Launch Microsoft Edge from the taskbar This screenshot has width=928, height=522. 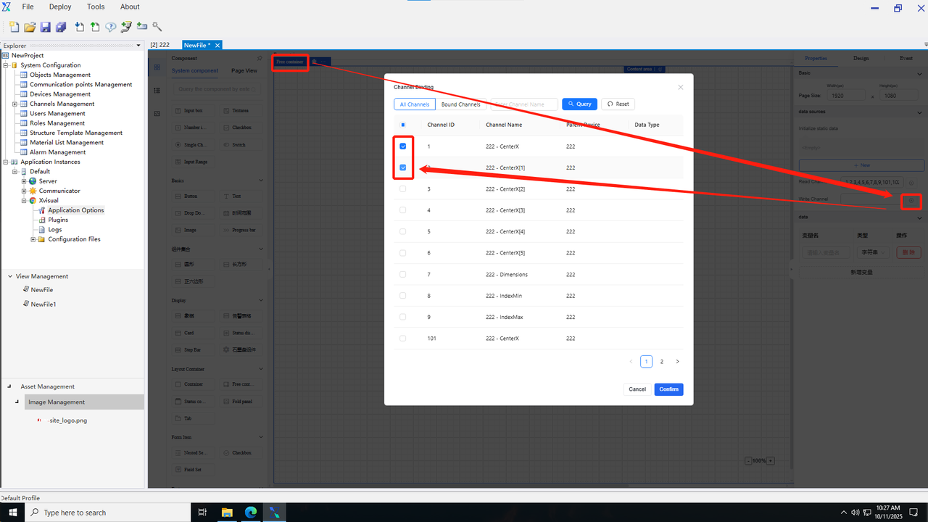[250, 513]
